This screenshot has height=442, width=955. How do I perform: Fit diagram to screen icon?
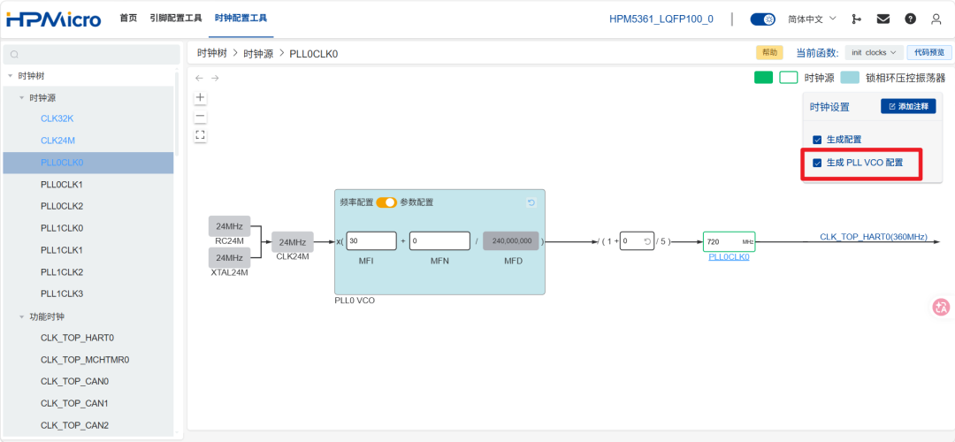(x=201, y=135)
